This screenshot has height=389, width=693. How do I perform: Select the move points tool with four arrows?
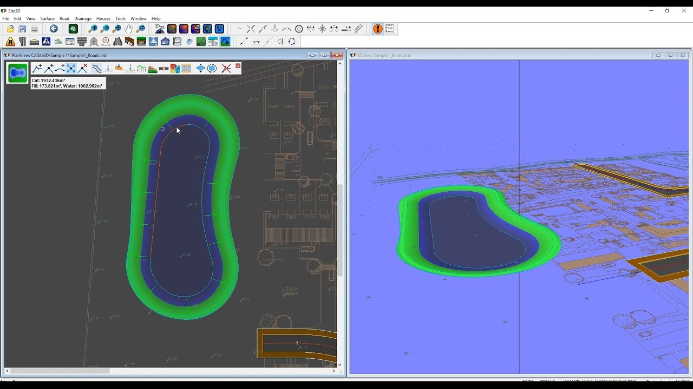pyautogui.click(x=71, y=68)
